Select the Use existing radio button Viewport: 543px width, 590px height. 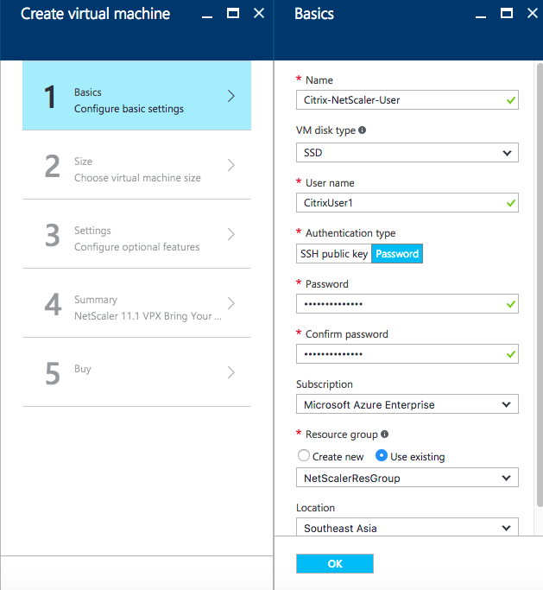(382, 455)
